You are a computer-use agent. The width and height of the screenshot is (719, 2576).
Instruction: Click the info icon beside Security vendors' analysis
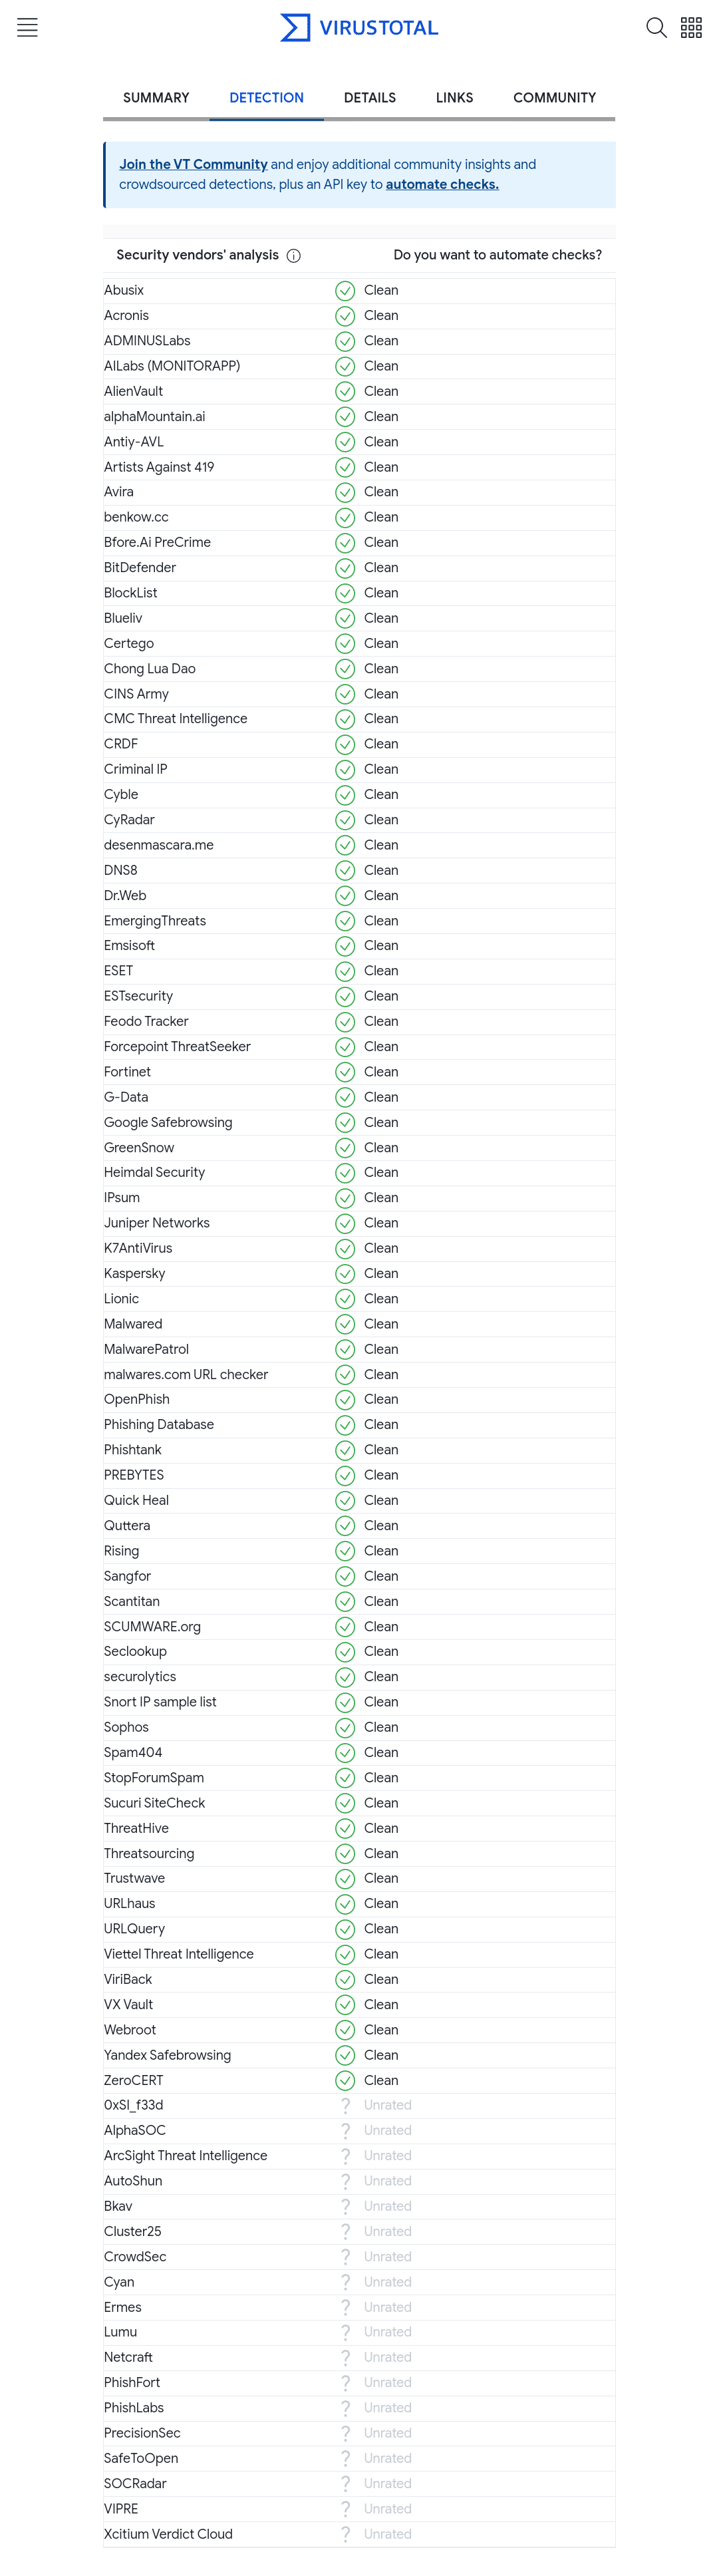tap(294, 256)
